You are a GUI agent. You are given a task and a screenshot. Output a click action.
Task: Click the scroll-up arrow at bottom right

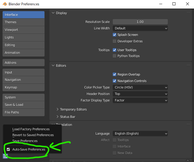click(x=188, y=161)
